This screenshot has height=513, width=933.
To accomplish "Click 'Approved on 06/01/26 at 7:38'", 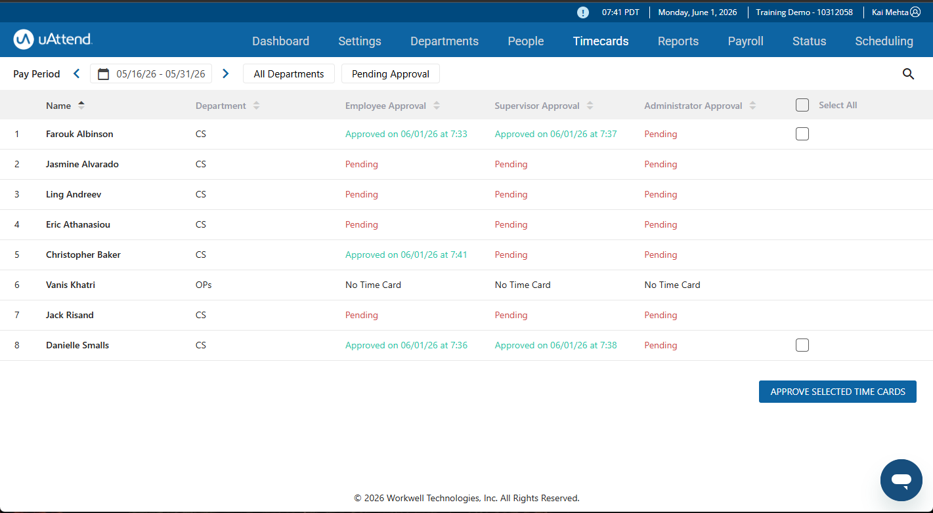I will point(556,345).
